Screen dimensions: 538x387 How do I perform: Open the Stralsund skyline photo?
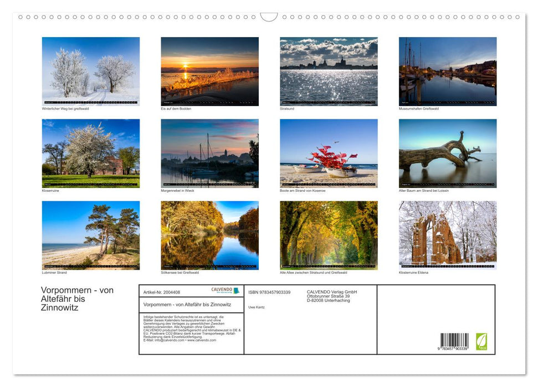pos(329,71)
